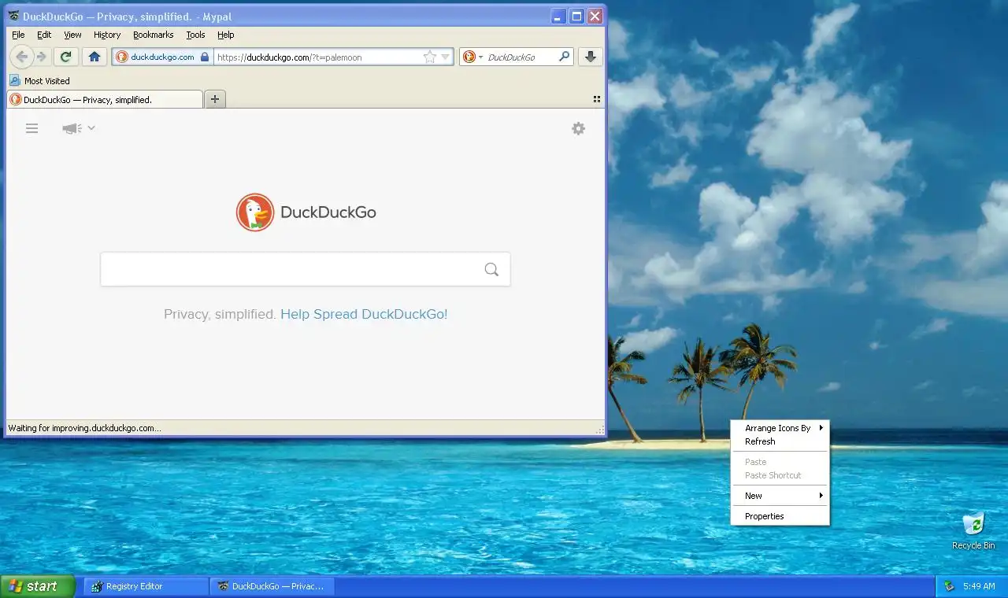
Task: Switch to Registry Editor in the taskbar
Action: coord(146,586)
